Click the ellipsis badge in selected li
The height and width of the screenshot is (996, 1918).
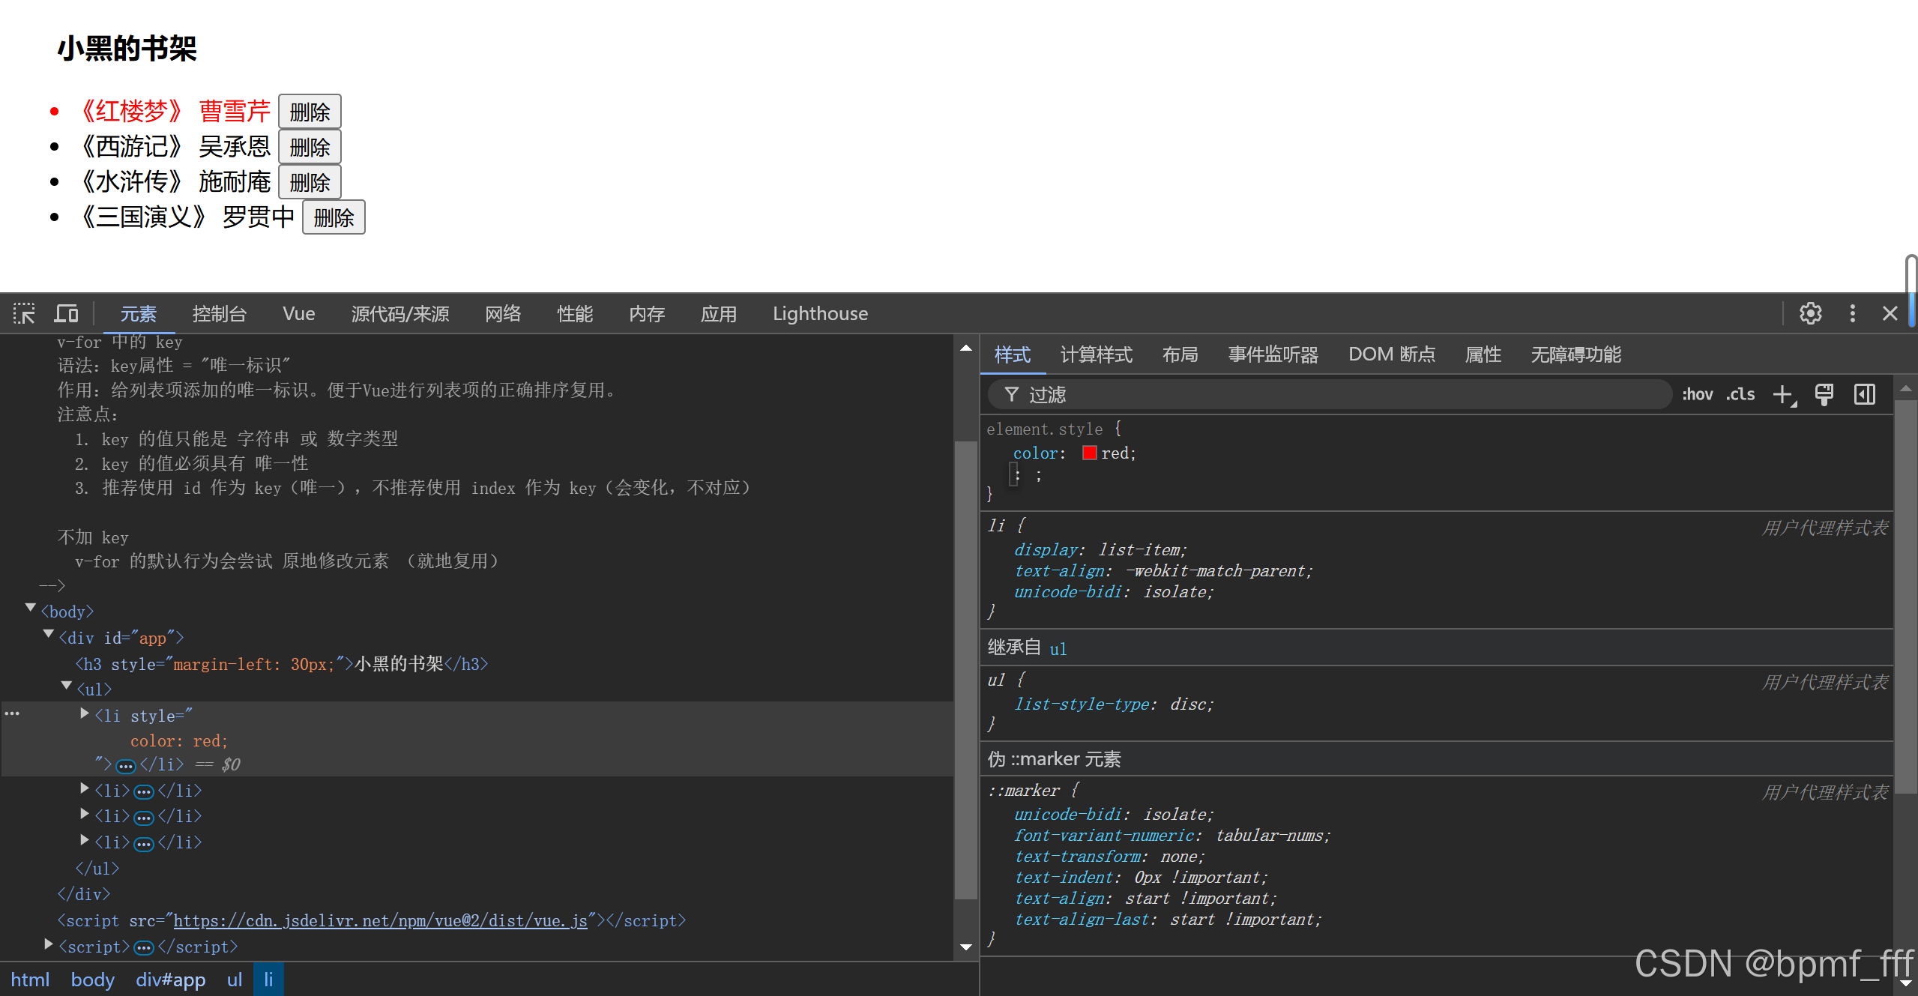point(126,766)
